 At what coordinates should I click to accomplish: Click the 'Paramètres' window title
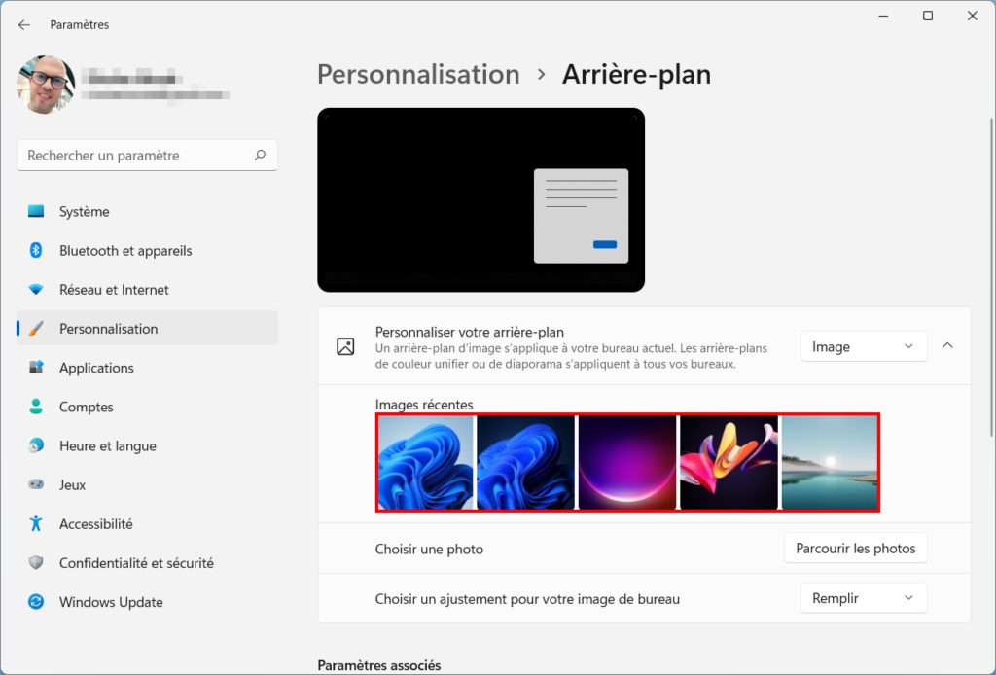[x=80, y=24]
